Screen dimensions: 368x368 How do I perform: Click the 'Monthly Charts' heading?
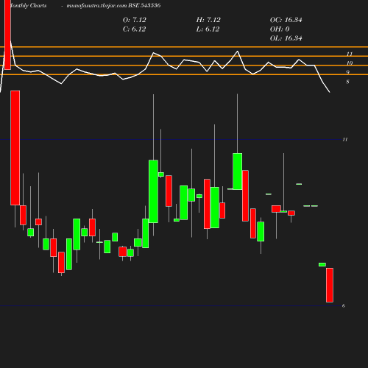[28, 5]
